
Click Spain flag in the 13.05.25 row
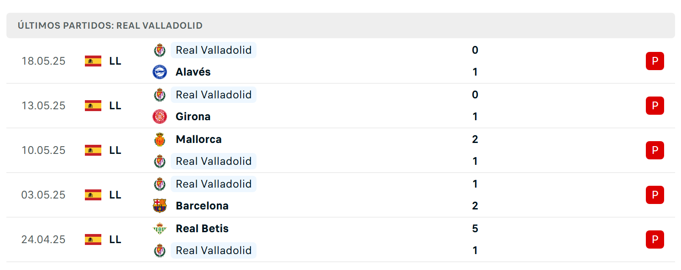tap(93, 106)
